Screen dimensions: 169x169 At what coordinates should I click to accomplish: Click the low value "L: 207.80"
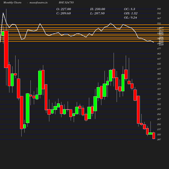[x=97, y=14]
